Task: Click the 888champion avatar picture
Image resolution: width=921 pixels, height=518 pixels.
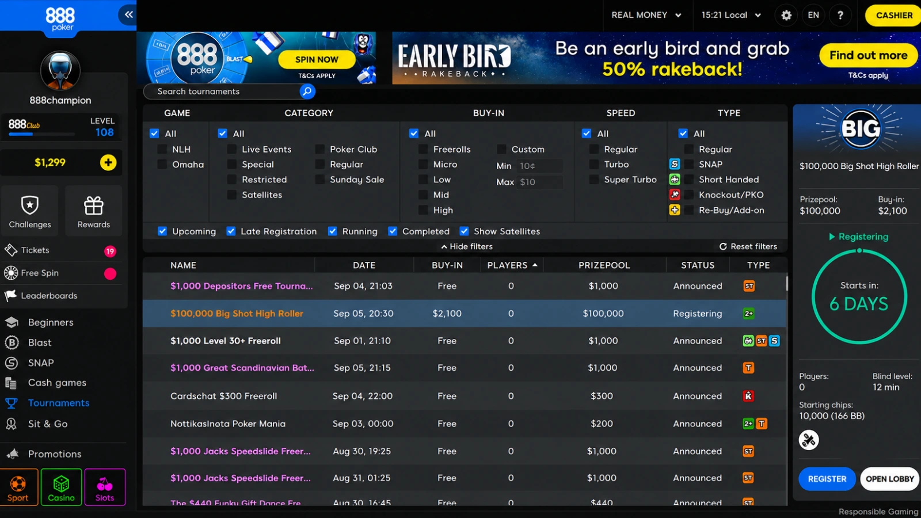Action: click(60, 71)
